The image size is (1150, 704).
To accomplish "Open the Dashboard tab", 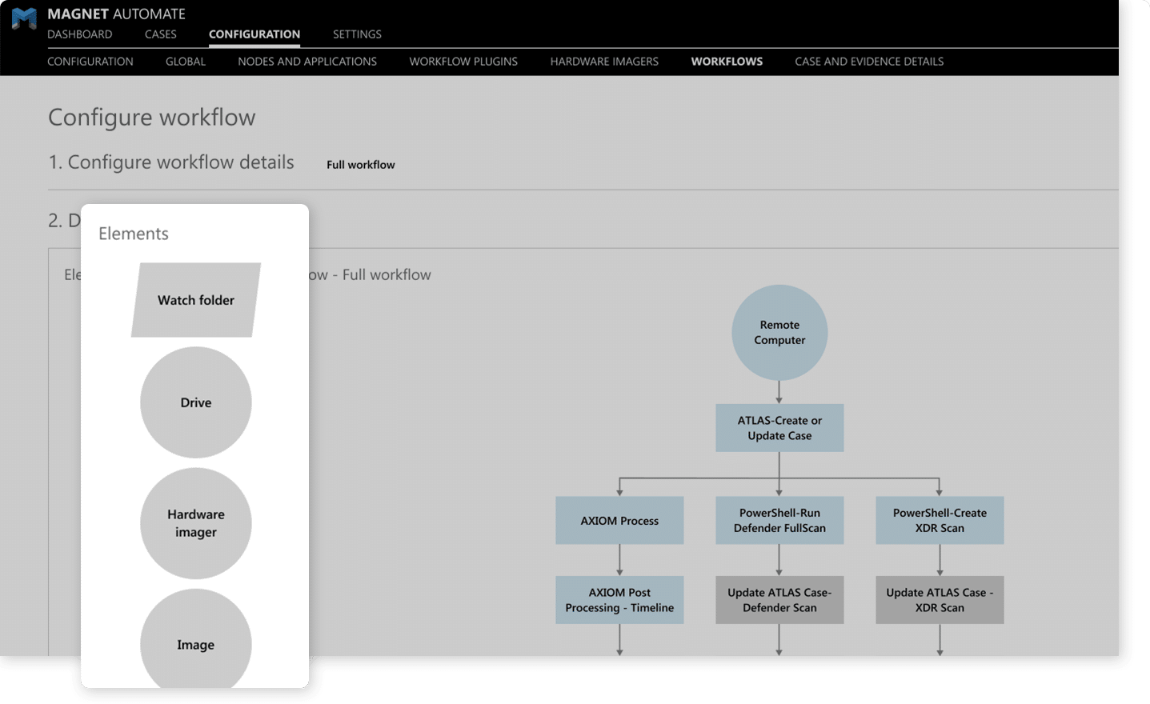I will [79, 34].
